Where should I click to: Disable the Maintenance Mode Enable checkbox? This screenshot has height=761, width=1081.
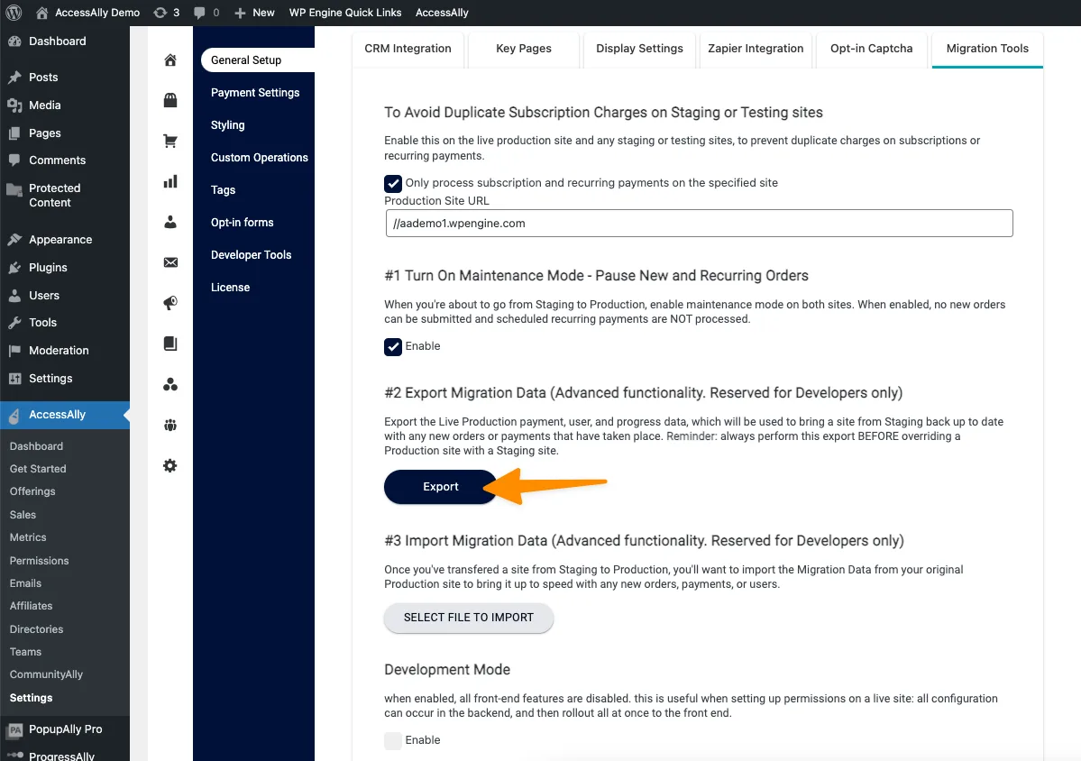click(393, 347)
